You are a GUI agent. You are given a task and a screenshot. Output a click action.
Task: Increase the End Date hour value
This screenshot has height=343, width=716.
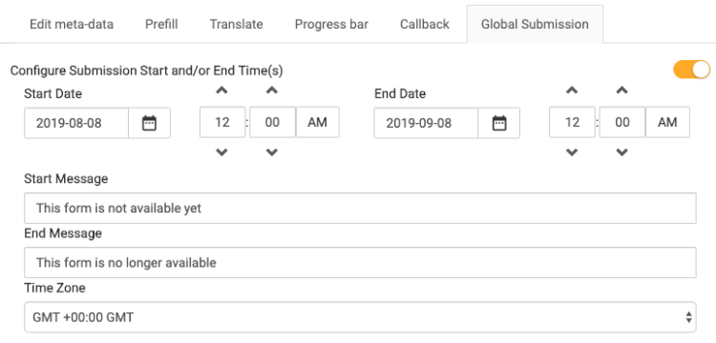[572, 91]
